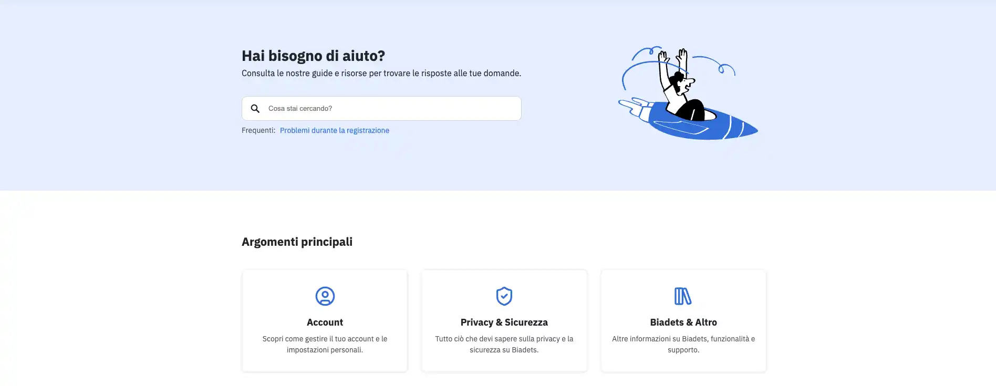Click the Account user profile icon
Screen dimensions: 996x386
click(325, 296)
